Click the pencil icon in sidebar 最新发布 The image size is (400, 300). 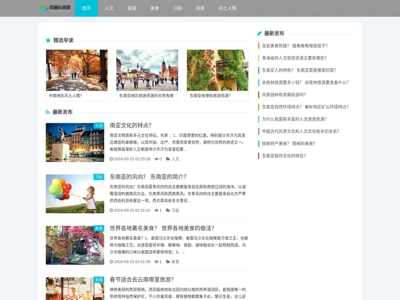coord(259,33)
